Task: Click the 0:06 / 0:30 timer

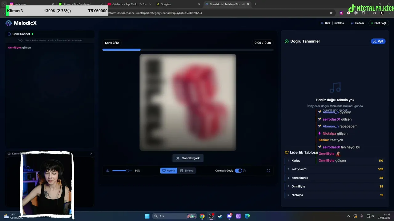Action: click(x=263, y=43)
